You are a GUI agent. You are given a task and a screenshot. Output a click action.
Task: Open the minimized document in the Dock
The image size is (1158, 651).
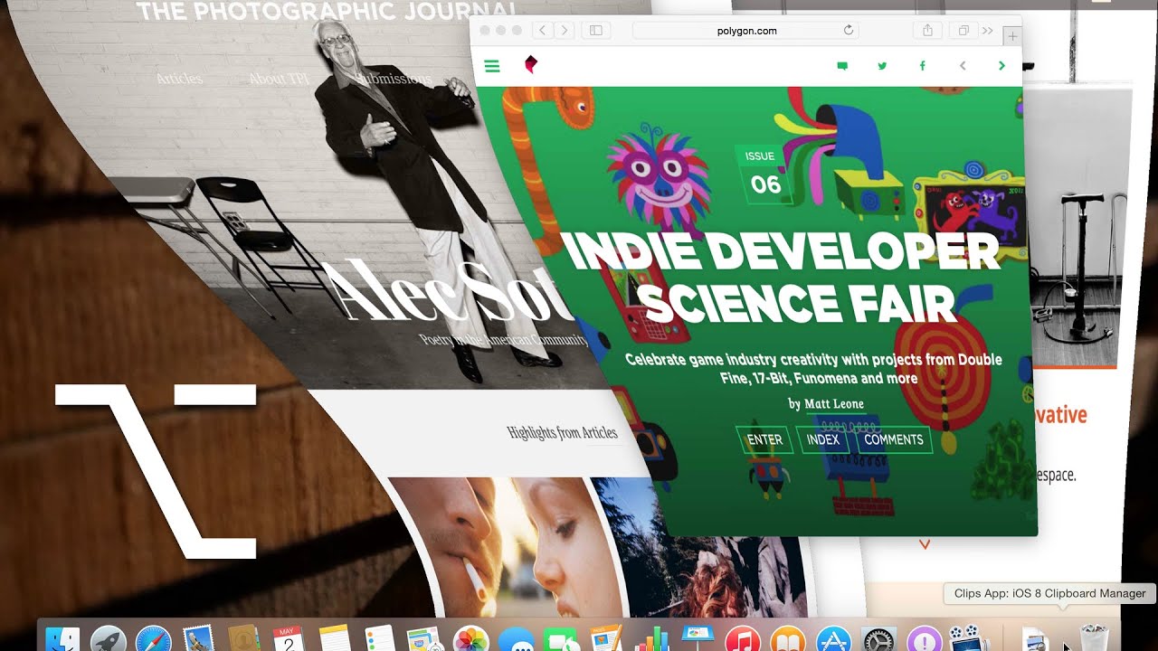coord(1035,640)
